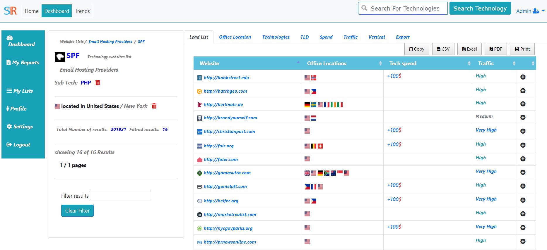Expand row details for foter.com
The image size is (547, 250).
[x=523, y=159]
